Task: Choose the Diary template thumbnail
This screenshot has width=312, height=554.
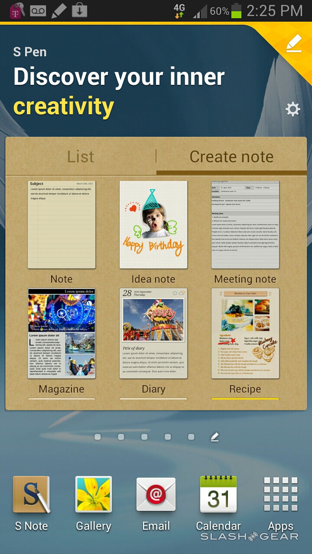Action: coord(153,333)
